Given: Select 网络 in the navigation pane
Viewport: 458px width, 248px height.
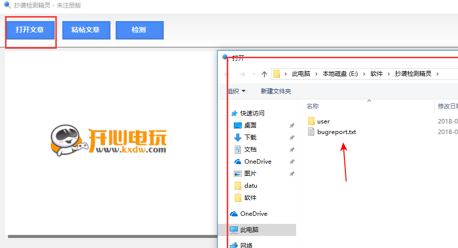Looking at the screenshot, I should click(x=246, y=245).
